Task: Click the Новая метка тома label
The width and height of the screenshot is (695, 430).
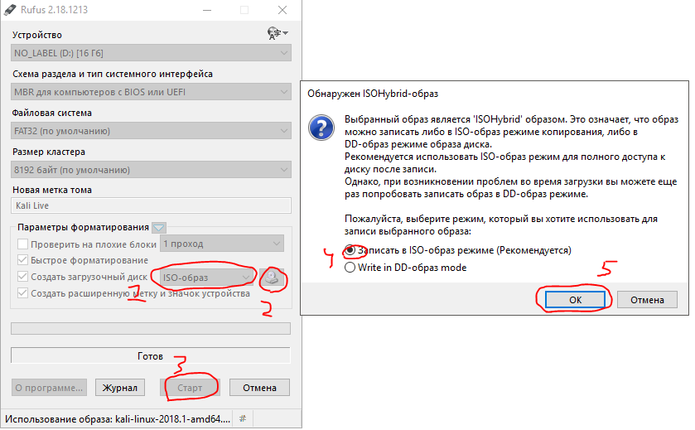Action: [x=52, y=191]
